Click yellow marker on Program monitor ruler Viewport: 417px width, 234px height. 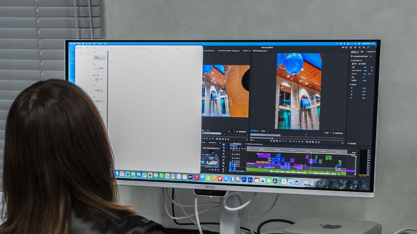[306, 135]
